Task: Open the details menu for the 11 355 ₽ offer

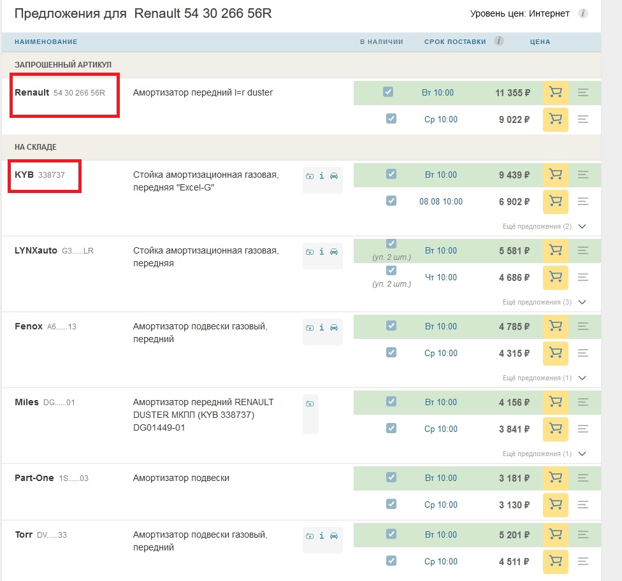Action: click(x=582, y=93)
